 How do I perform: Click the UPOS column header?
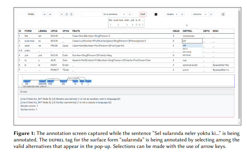coord(54,31)
